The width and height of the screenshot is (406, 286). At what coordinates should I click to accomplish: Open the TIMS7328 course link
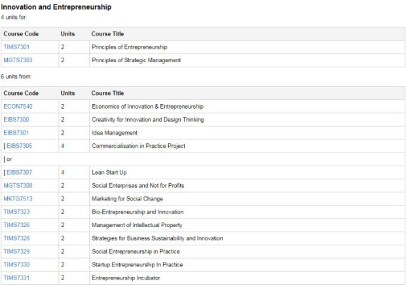click(16, 238)
